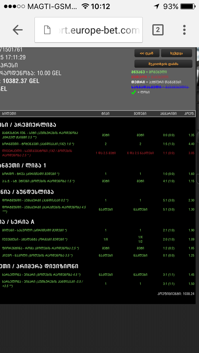Select the 'პ.ს.ჟ. - სტ. ეტიენი' bet row
The height and width of the screenshot is (353, 199).
point(98,181)
